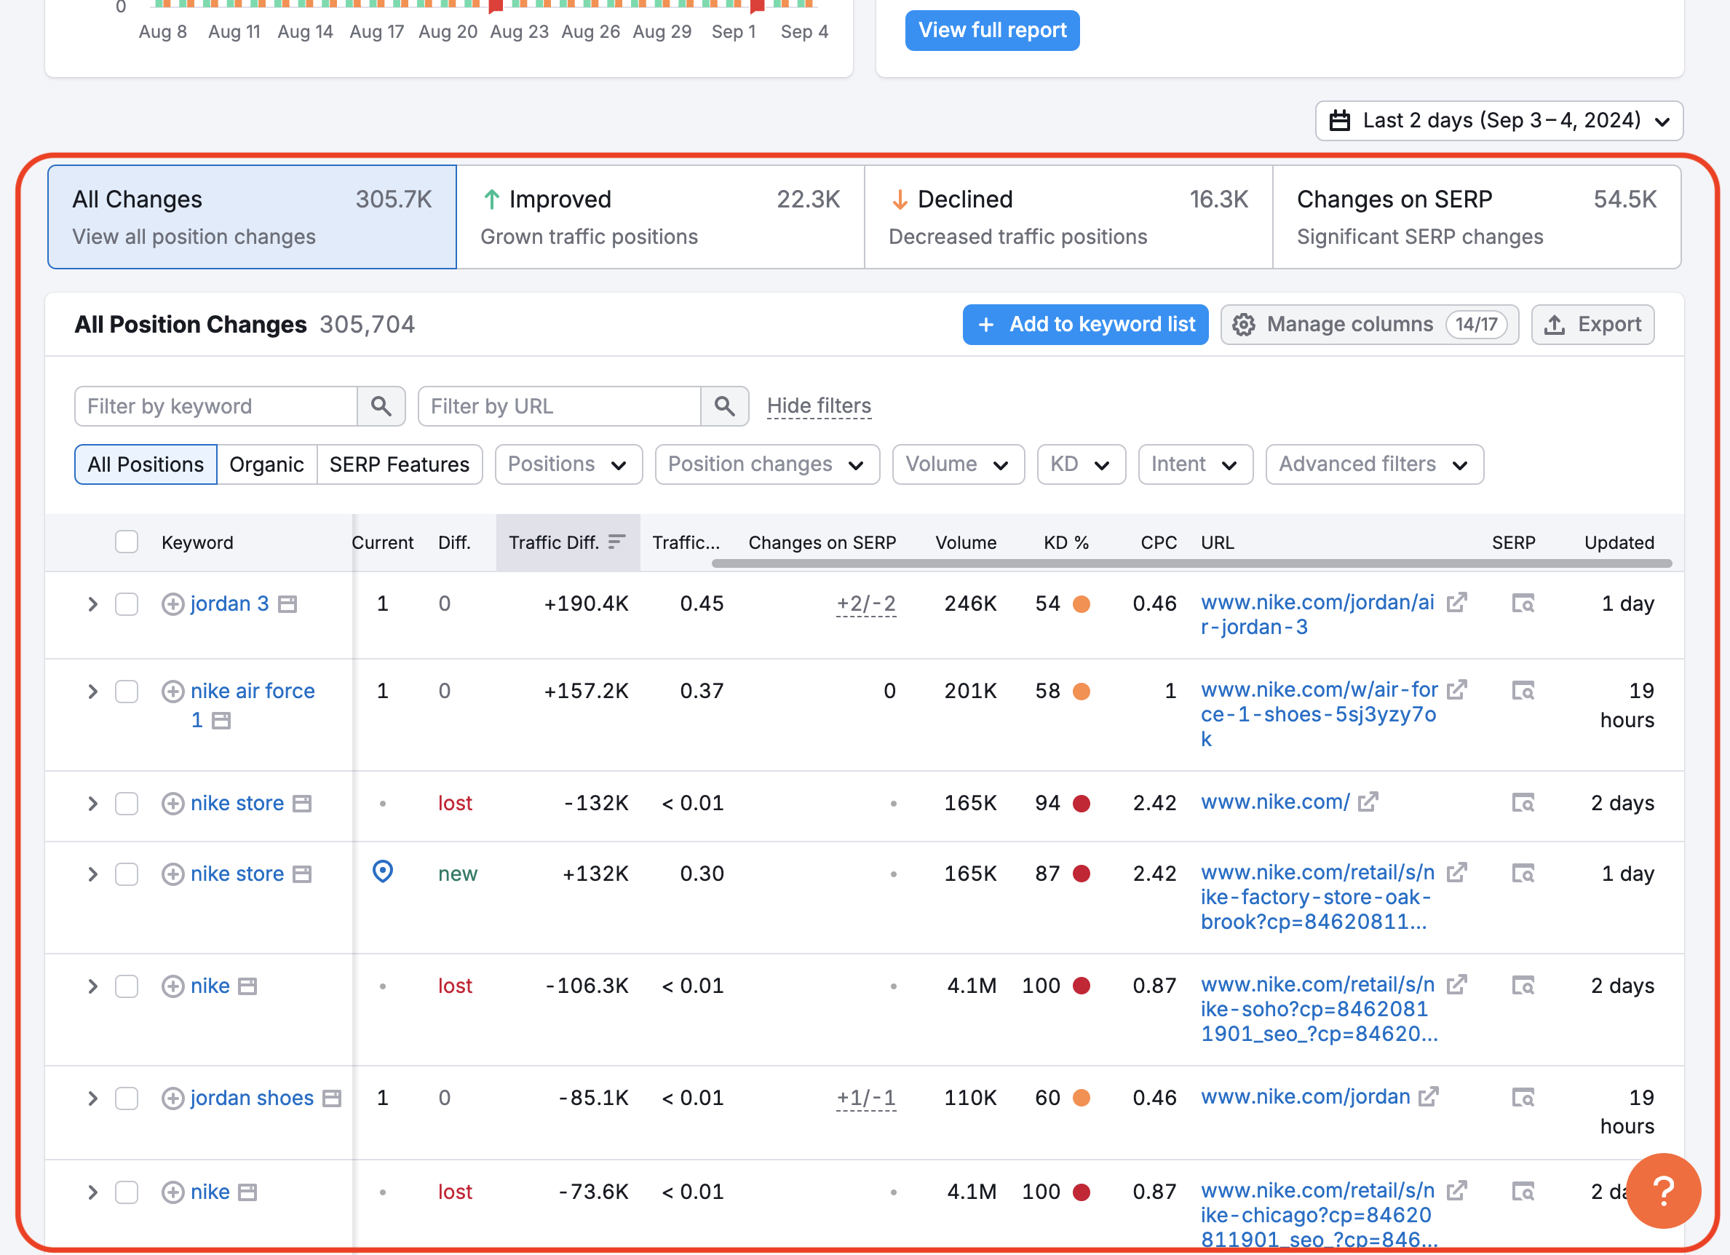This screenshot has height=1255, width=1730.
Task: Open the Intent filter dropdown
Action: (1195, 464)
